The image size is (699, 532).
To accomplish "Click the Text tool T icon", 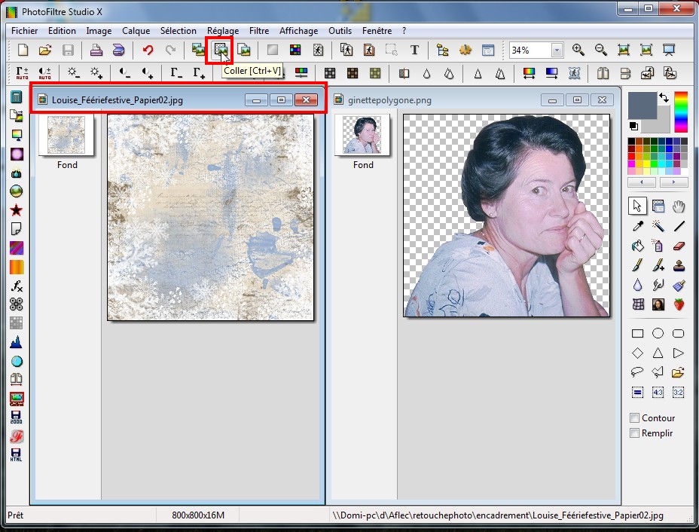I will (414, 50).
